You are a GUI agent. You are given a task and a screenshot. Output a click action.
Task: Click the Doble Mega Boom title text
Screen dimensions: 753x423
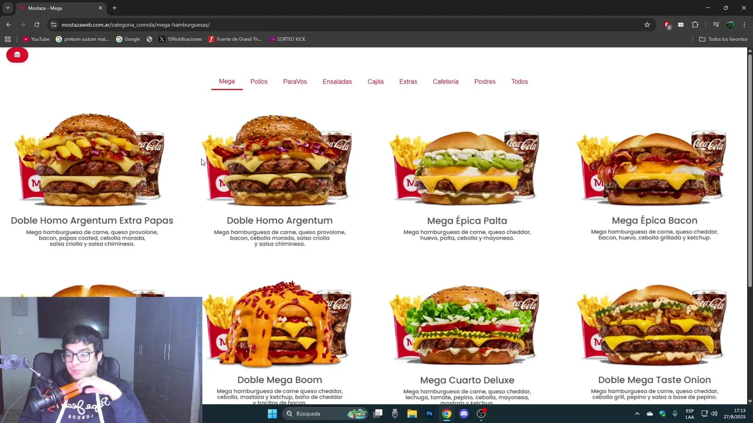279,380
